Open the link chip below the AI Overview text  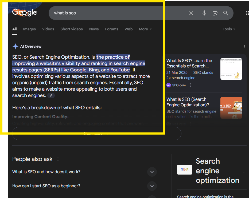[51, 95]
